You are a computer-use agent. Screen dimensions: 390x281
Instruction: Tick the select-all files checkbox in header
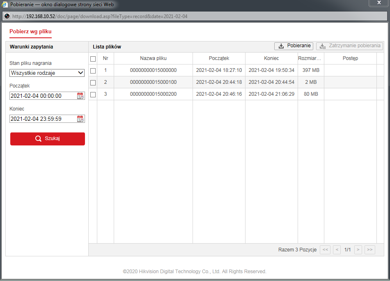(x=93, y=59)
